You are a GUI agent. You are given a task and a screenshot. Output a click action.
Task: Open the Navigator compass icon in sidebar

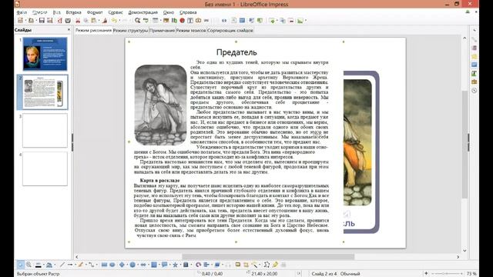[475, 91]
